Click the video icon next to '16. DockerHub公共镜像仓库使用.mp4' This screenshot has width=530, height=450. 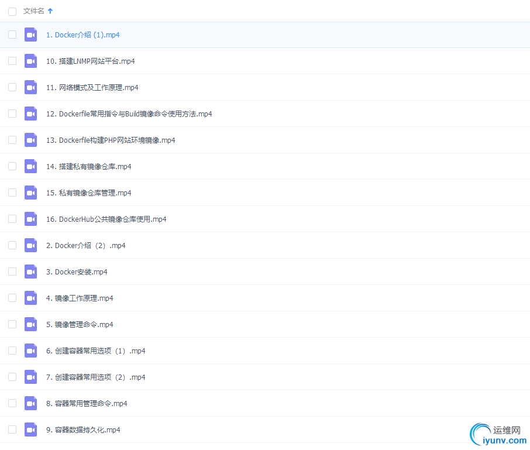tap(30, 219)
